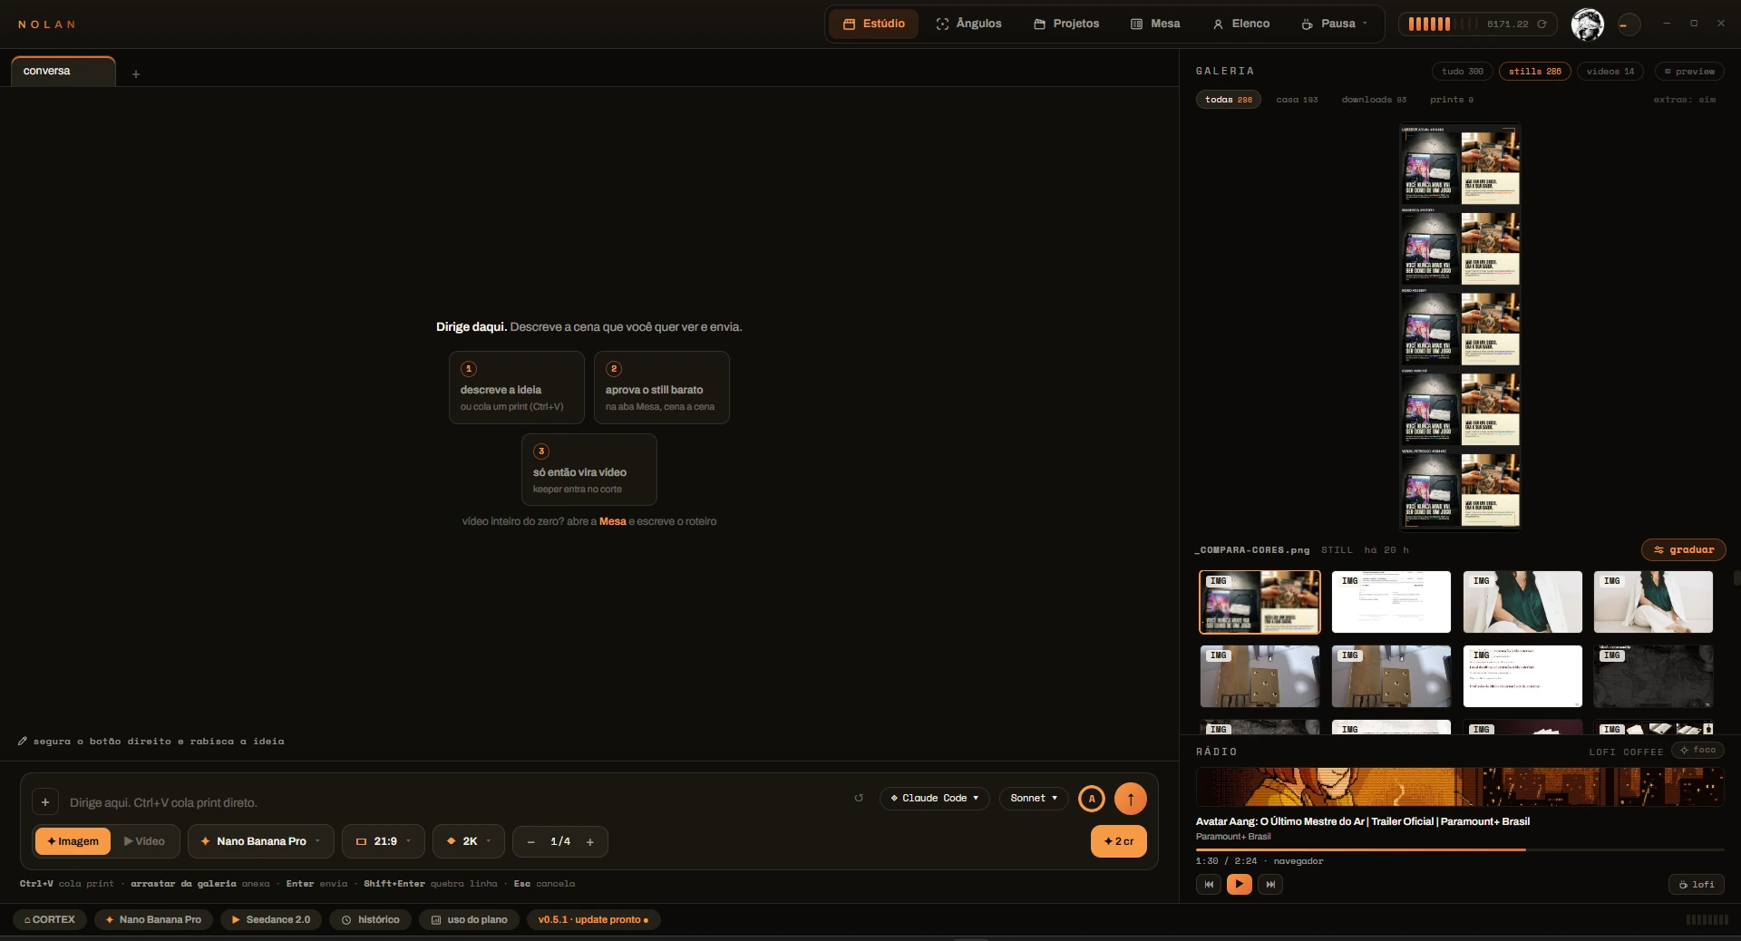Filter gallery to tudo 380
The height and width of the screenshot is (941, 1741).
point(1463,71)
